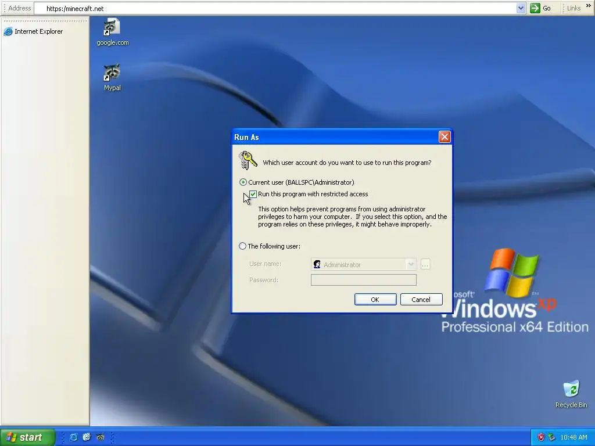Select the Recycle Bin icon
This screenshot has height=446, width=595.
[571, 394]
